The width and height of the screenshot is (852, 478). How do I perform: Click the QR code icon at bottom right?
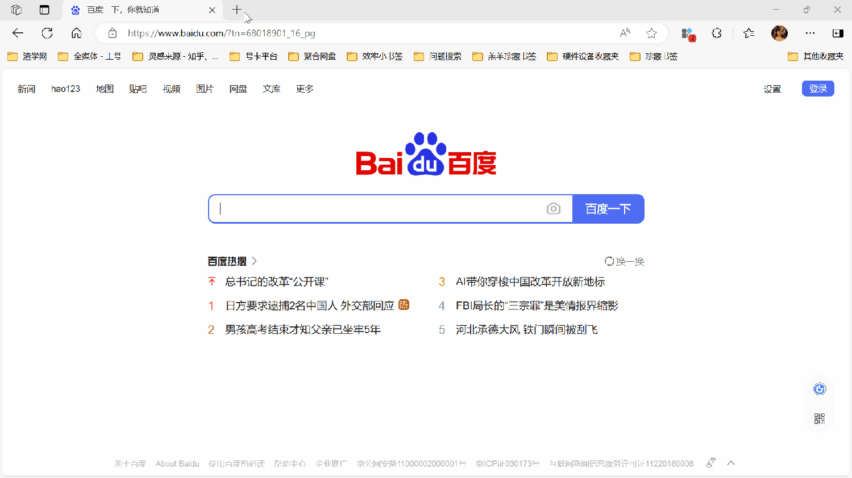coord(819,418)
